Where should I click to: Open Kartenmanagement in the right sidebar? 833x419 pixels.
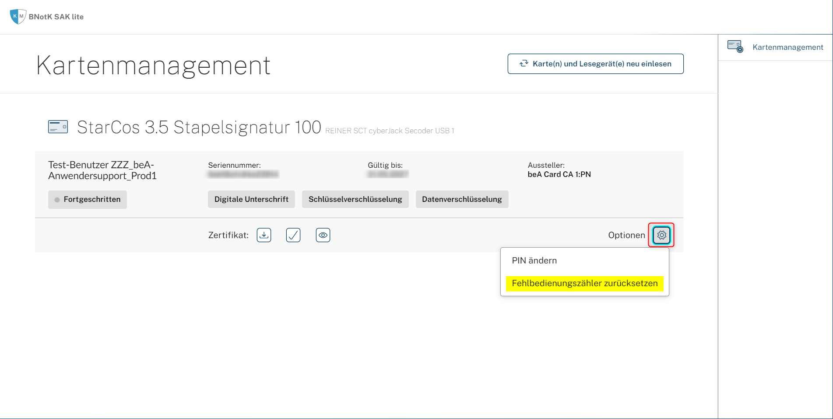point(775,47)
